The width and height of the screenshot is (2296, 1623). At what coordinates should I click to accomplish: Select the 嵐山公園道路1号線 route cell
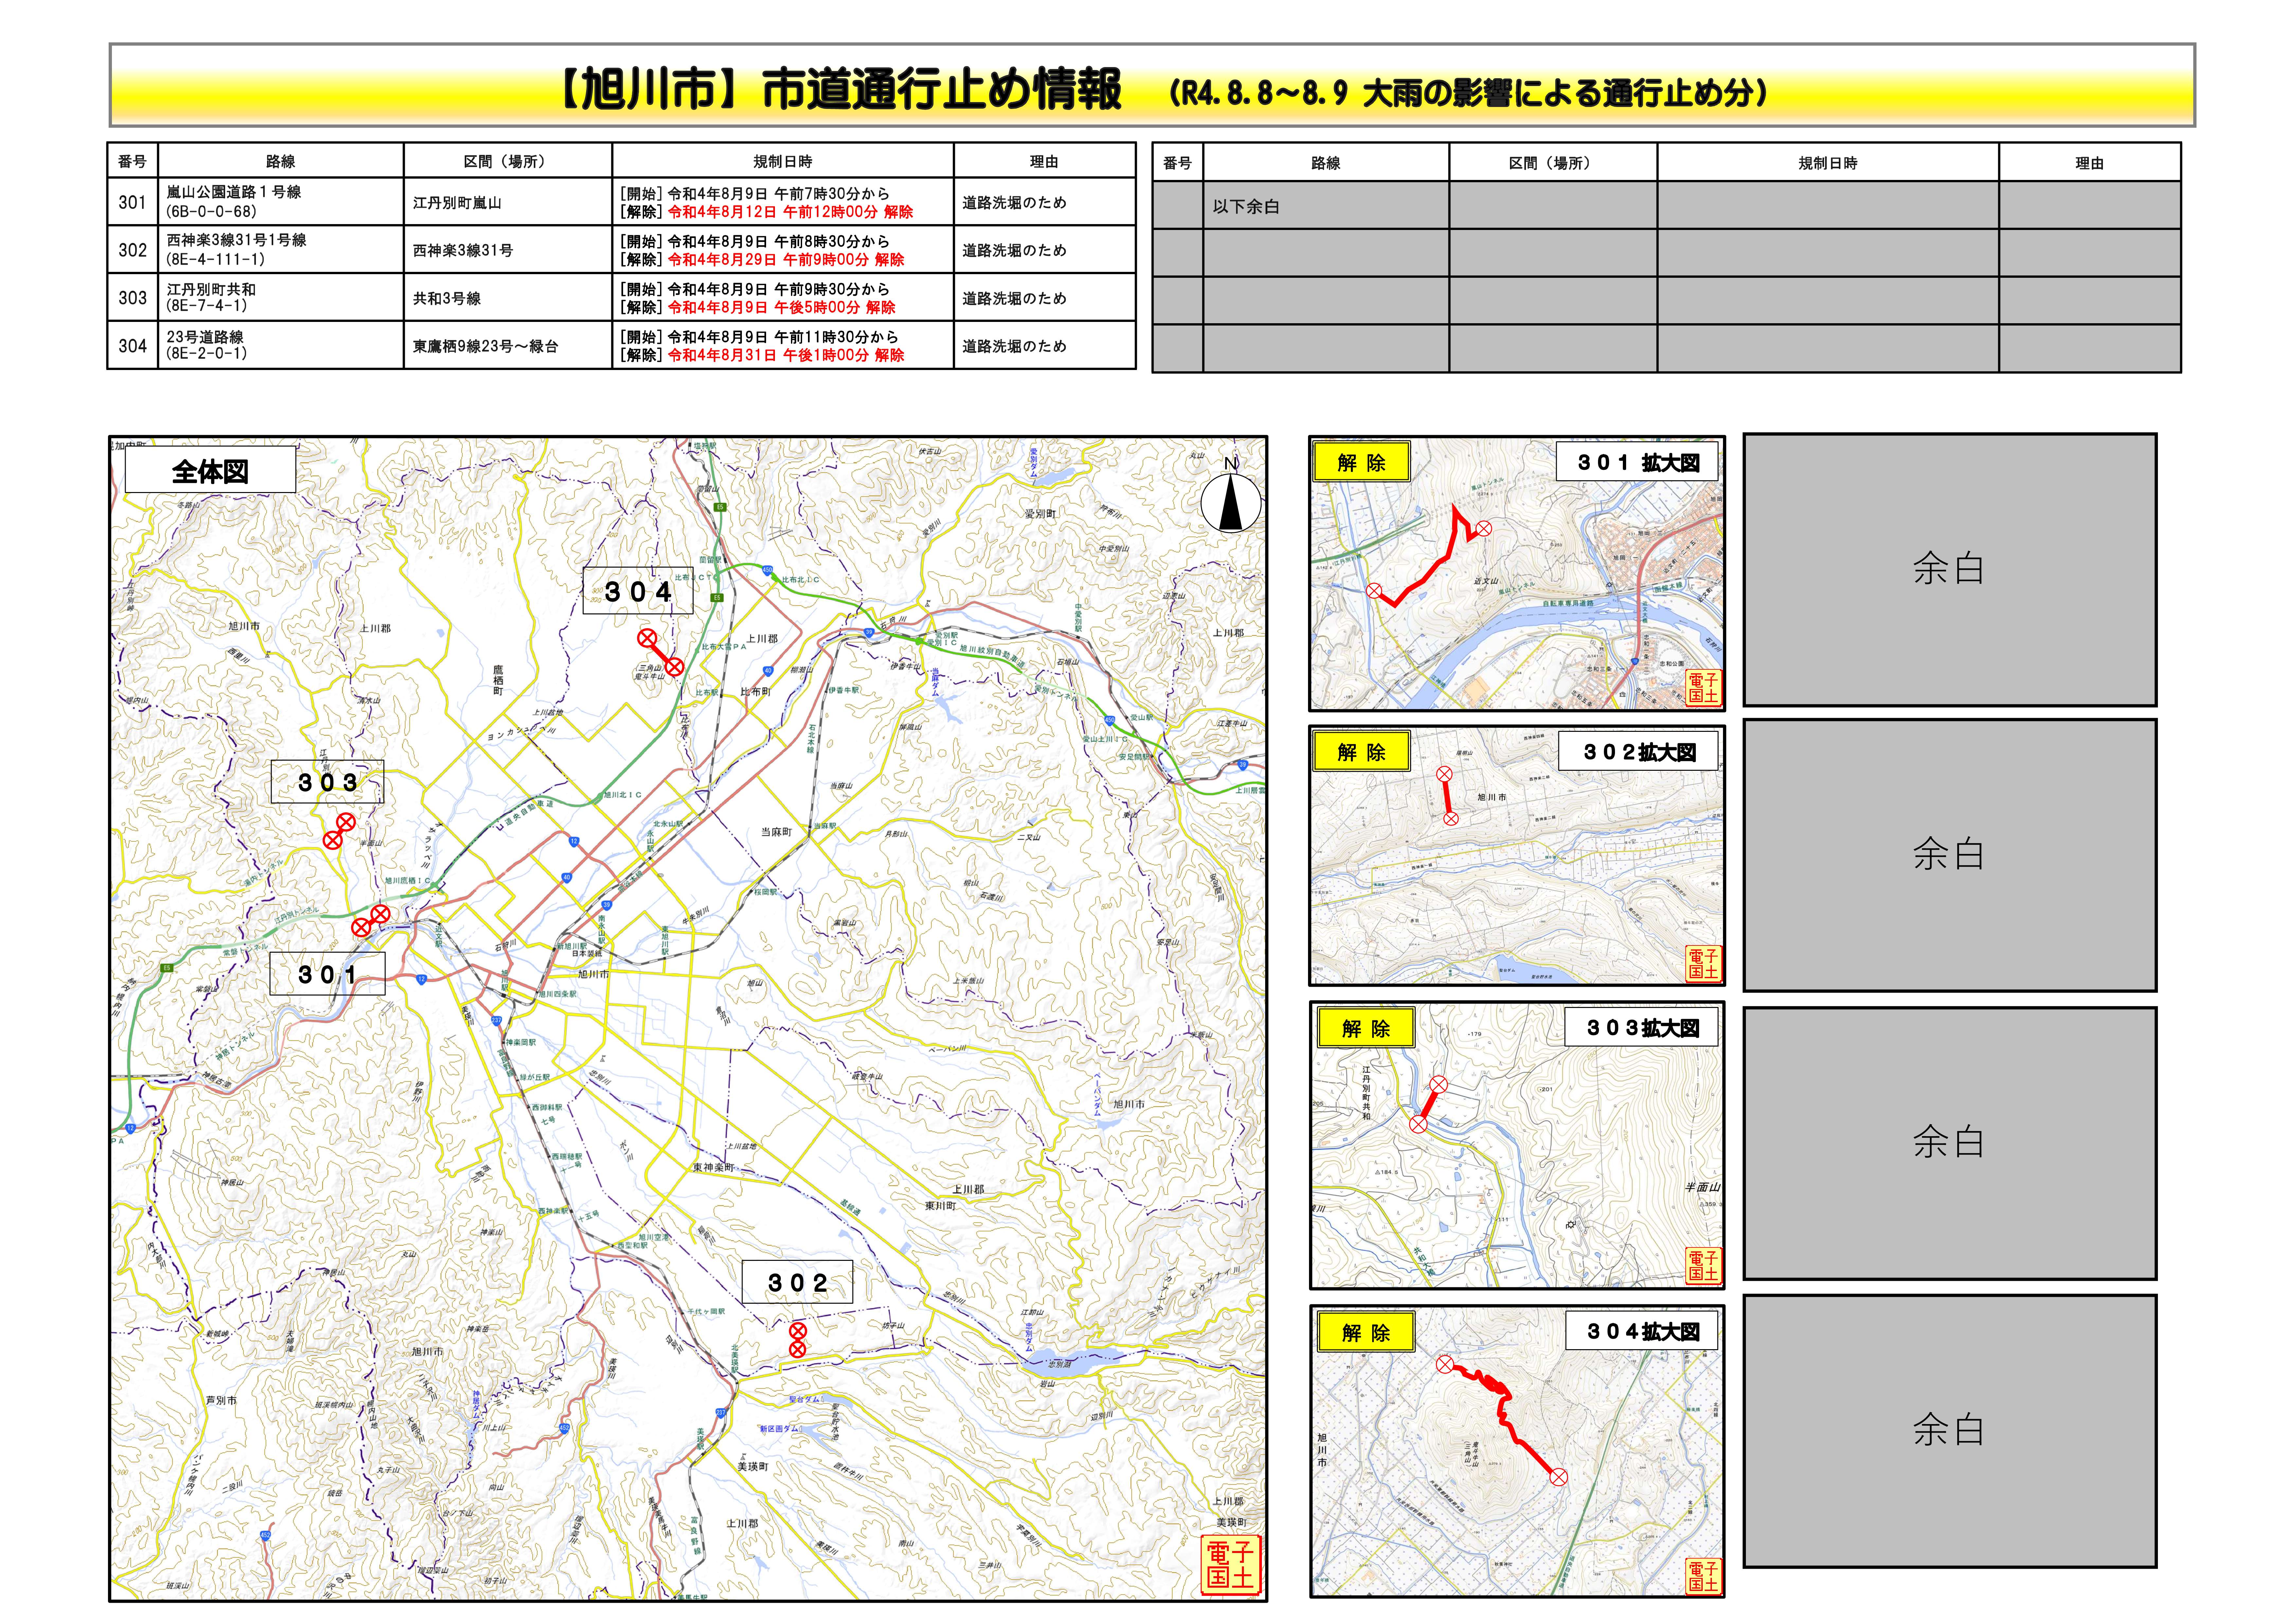(x=281, y=202)
